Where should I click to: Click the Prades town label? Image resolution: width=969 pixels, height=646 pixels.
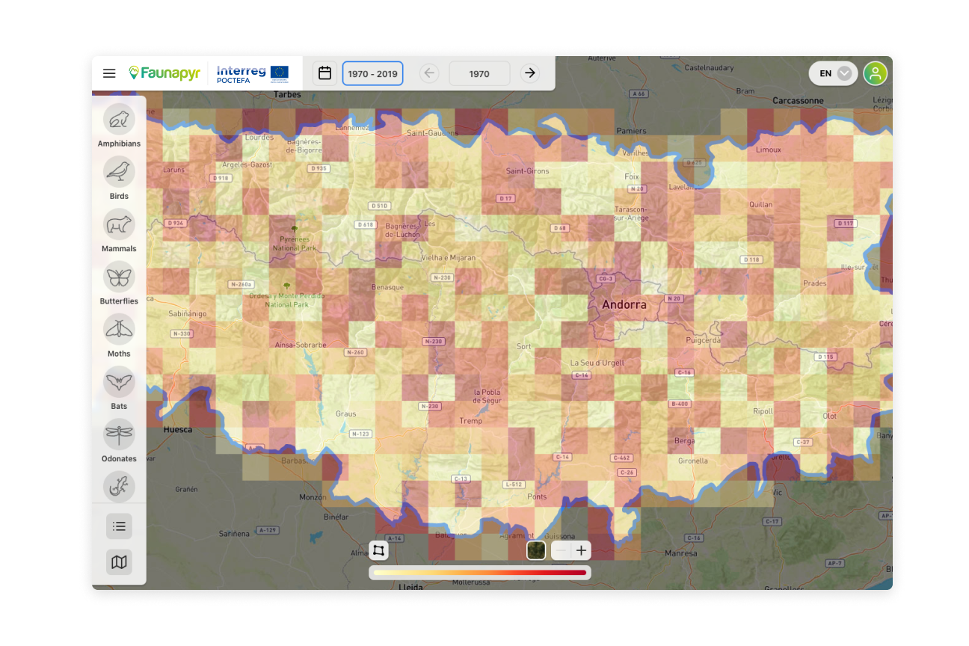[x=815, y=283]
